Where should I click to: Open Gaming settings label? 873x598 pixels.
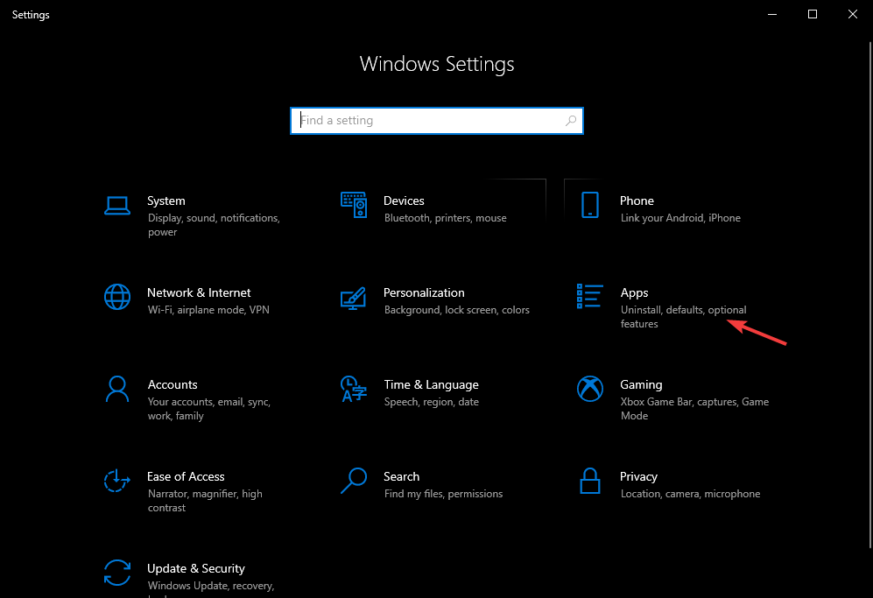click(x=641, y=384)
